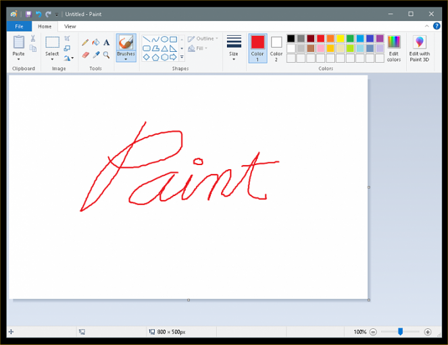Choose the Rectangle shape
The image size is (448, 345).
(x=174, y=39)
